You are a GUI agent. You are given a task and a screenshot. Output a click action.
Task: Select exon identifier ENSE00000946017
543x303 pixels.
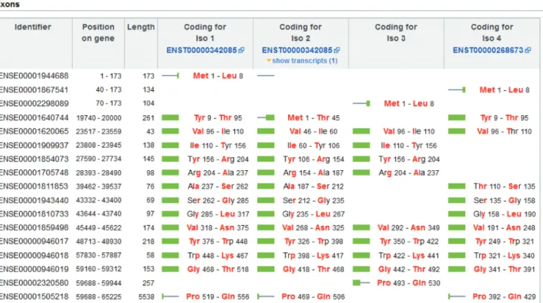[34, 241]
